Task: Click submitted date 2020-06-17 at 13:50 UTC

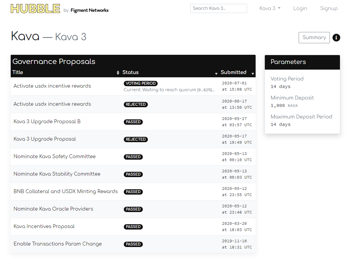Action: click(237, 105)
